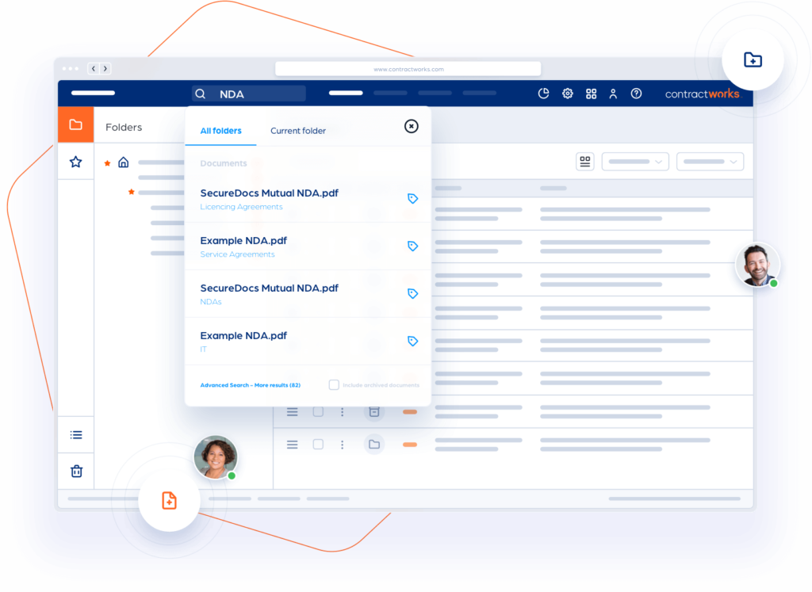Click the user profile icon in the top bar
Screen dimensions: 812x592
[613, 94]
